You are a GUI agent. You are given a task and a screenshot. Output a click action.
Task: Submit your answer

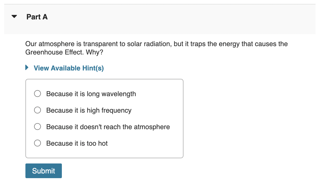click(44, 171)
